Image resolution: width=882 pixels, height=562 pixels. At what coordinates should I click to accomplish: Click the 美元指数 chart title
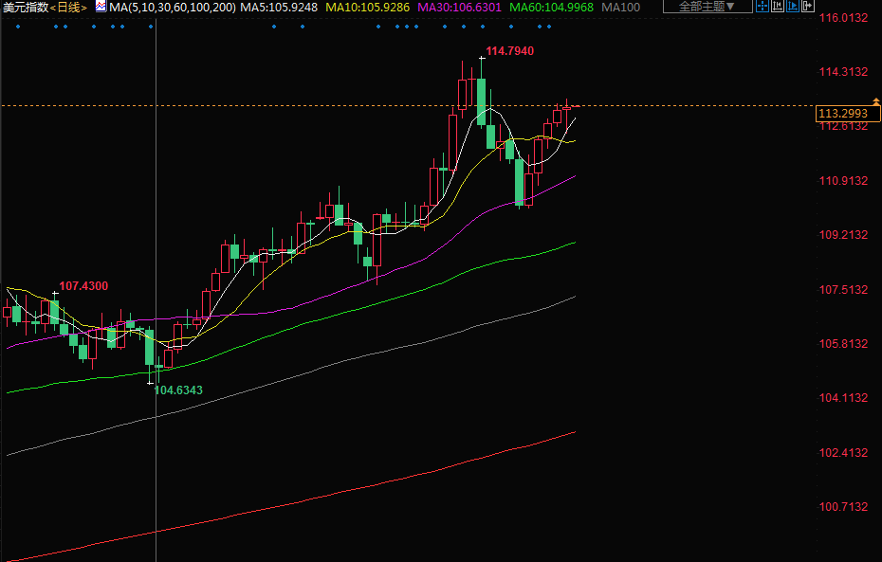point(25,7)
